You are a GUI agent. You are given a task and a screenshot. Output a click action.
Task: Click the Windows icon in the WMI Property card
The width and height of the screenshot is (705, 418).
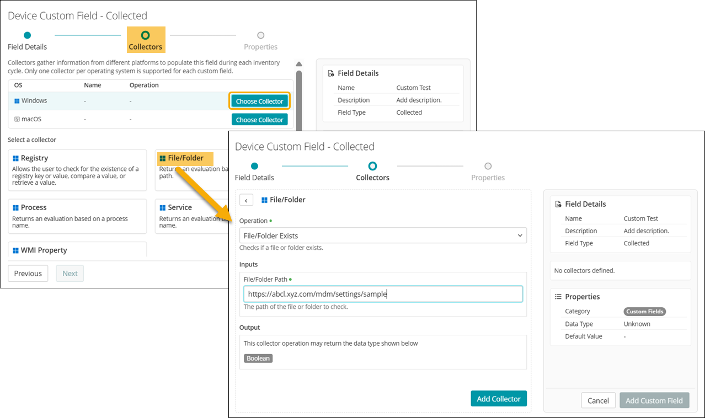coord(15,250)
